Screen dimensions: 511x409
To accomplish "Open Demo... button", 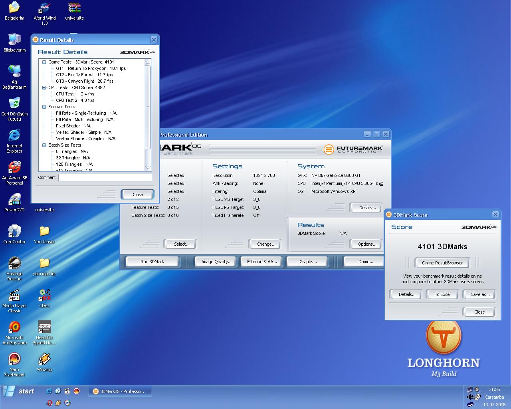I will pos(364,262).
